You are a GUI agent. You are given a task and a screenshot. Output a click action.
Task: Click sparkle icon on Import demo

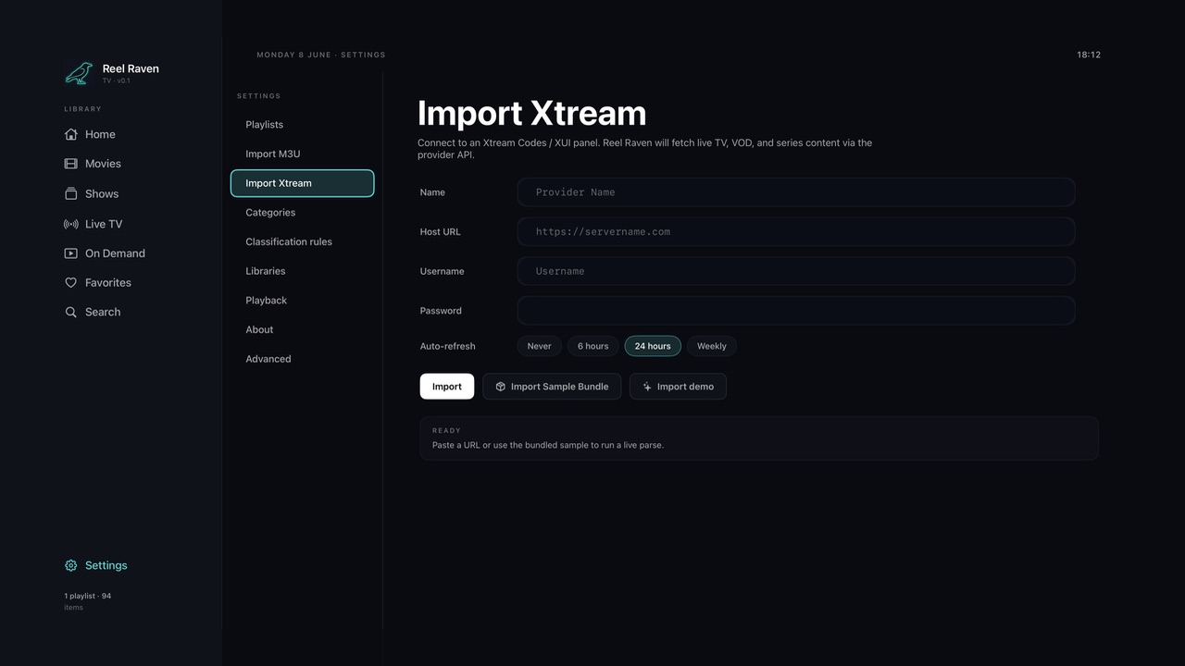coord(646,387)
